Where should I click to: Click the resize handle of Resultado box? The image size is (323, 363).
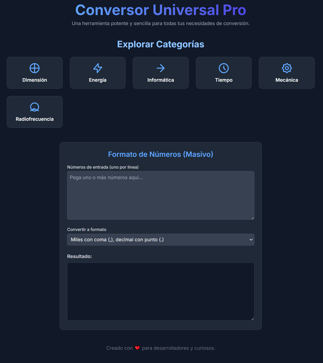[252, 319]
